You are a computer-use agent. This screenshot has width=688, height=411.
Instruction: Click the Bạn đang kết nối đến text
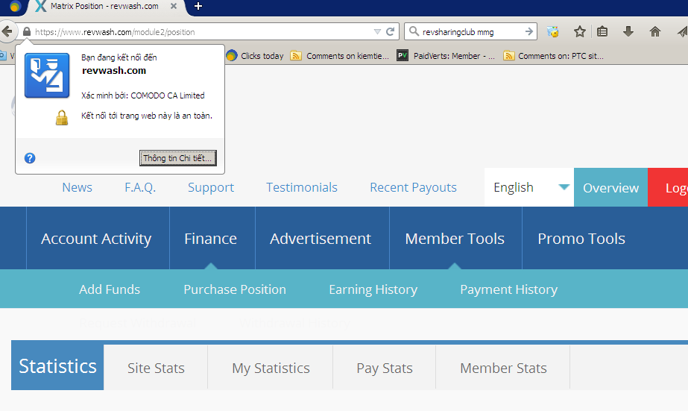[119, 57]
